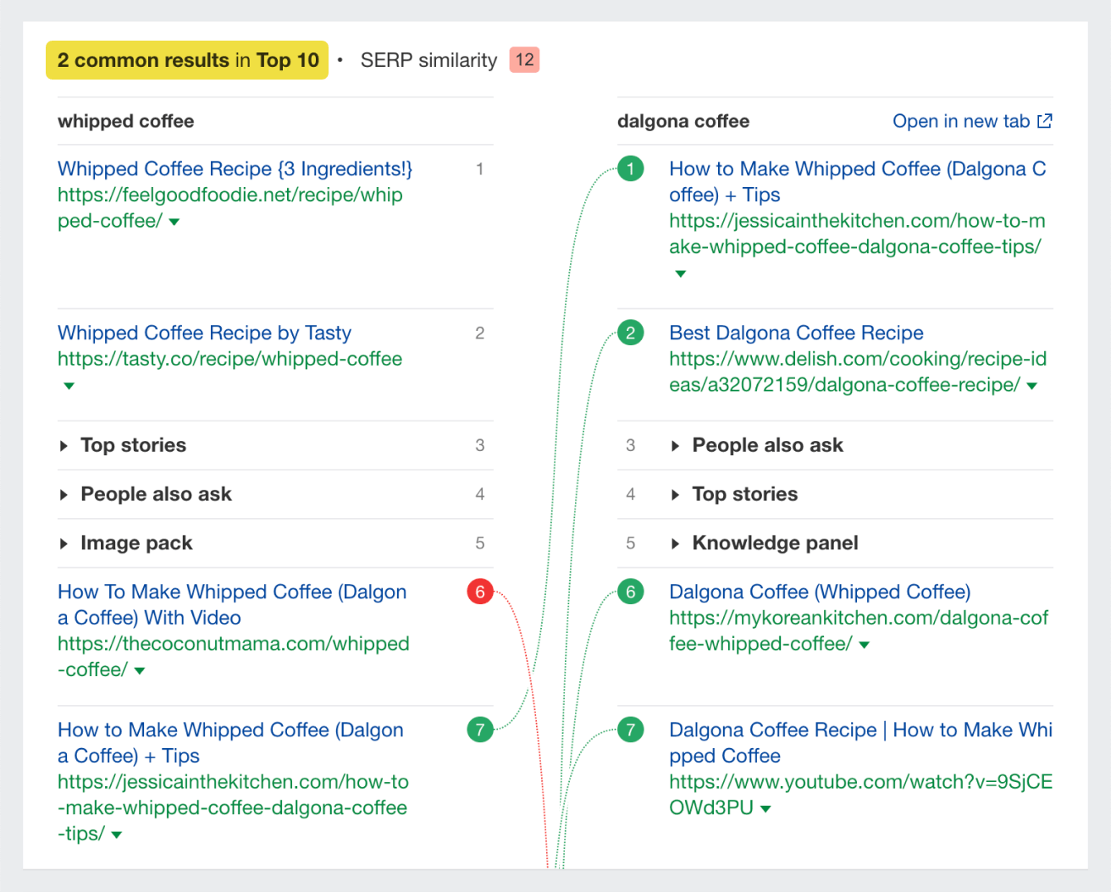Viewport: 1111px width, 892px height.
Task: Click the whipped coffee column heading
Action: click(x=125, y=121)
